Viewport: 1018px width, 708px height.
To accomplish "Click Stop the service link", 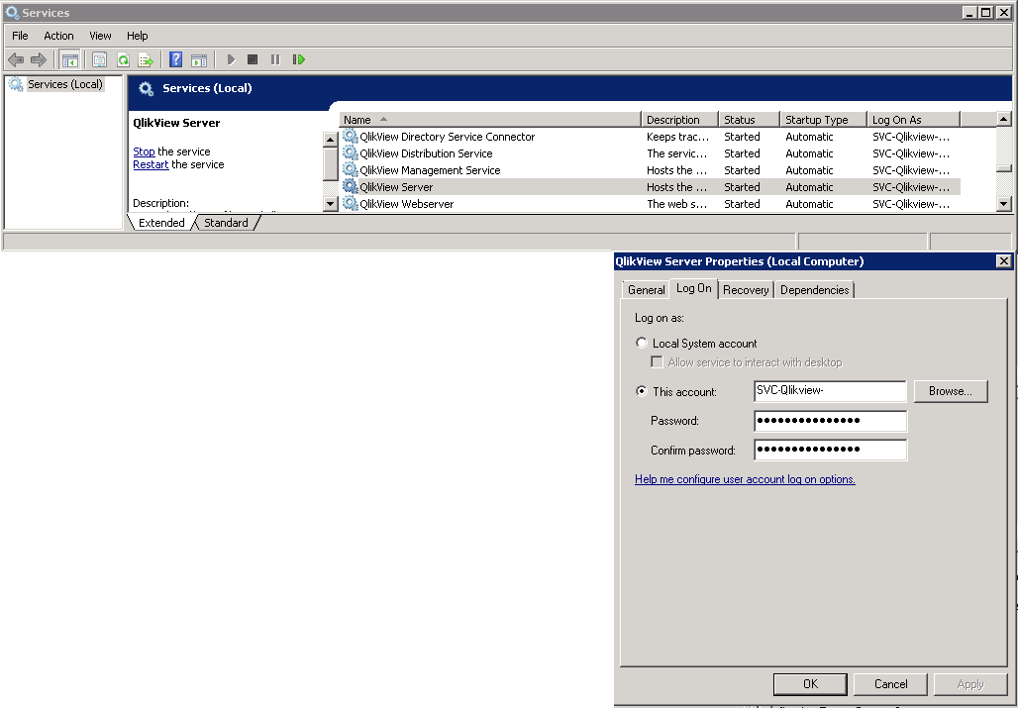I will coord(144,152).
